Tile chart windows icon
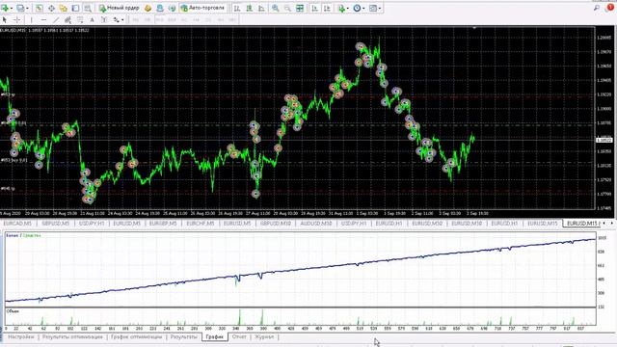 tap(300, 8)
